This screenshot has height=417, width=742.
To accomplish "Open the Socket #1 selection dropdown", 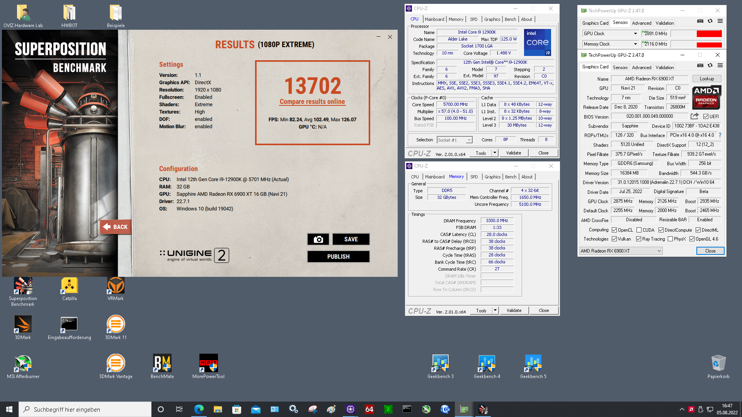I will [454, 140].
